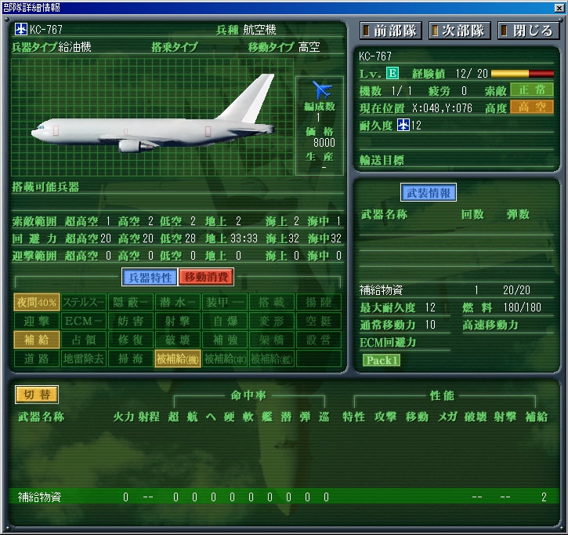Click the 被補給(艦) trait cell
This screenshot has width=568, height=535.
tap(272, 358)
